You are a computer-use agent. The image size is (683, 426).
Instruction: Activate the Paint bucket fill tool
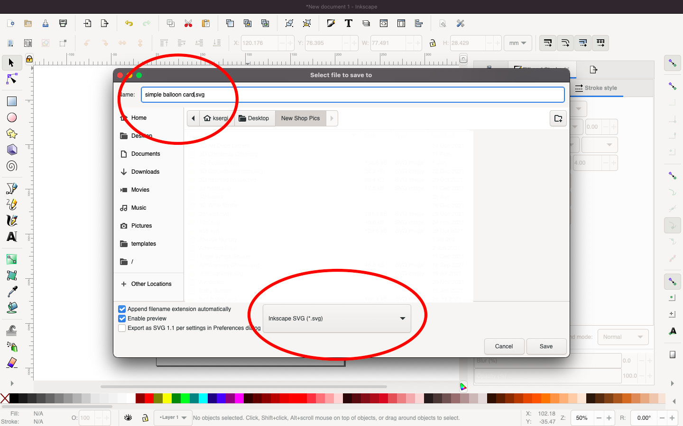point(12,308)
